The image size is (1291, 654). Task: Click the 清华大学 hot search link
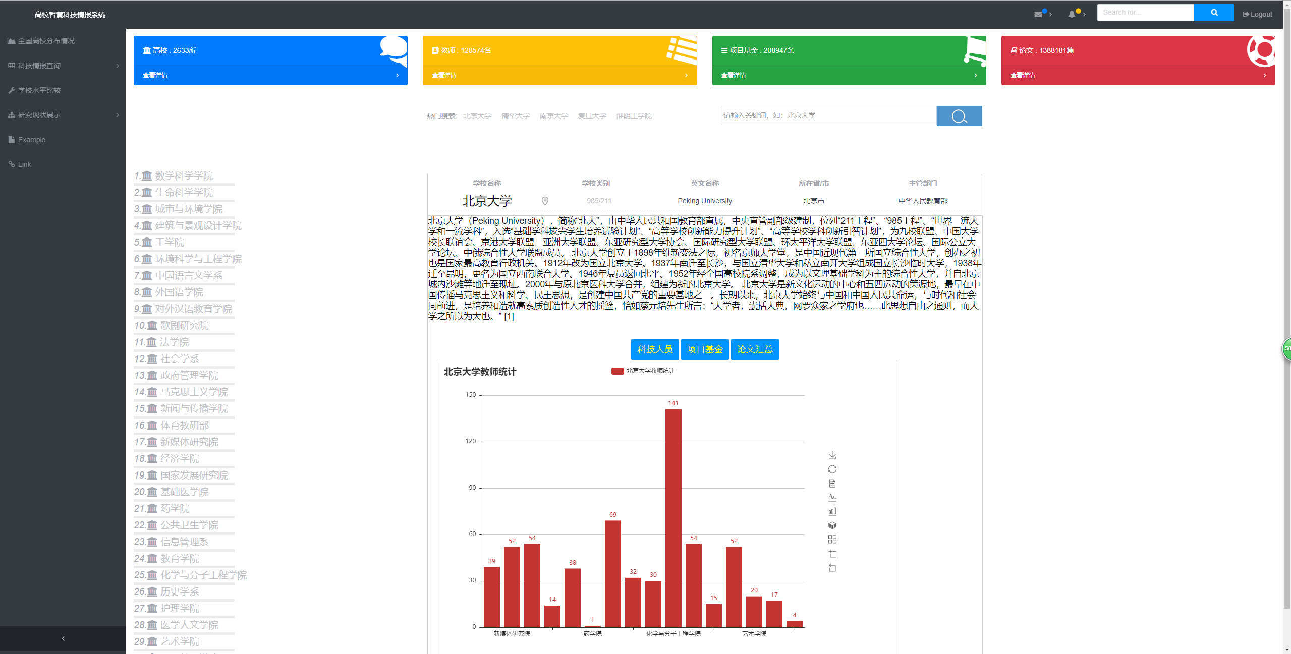(x=515, y=116)
